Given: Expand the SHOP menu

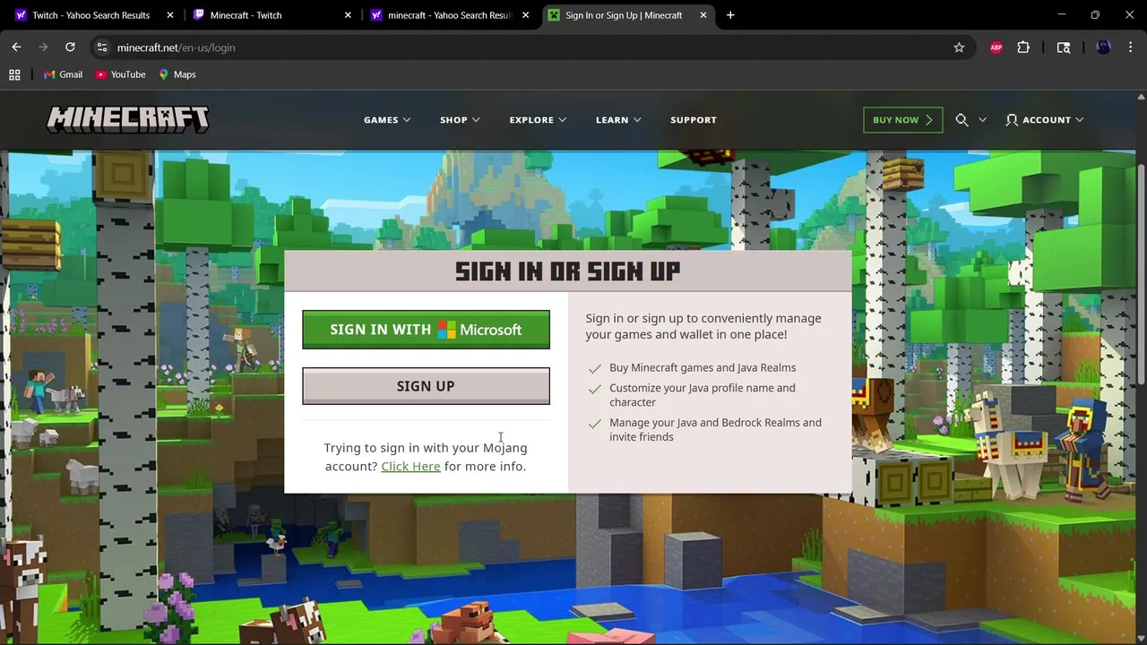Looking at the screenshot, I should [460, 120].
